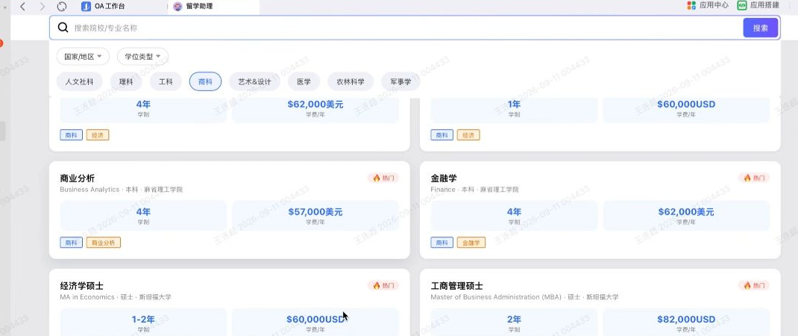Click the 热门 flame badge on 金融学
This screenshot has width=798, height=336.
tap(754, 178)
